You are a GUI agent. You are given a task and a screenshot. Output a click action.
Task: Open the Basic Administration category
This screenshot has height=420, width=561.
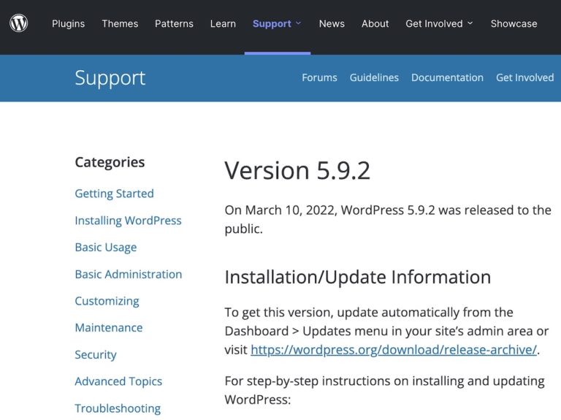point(129,274)
